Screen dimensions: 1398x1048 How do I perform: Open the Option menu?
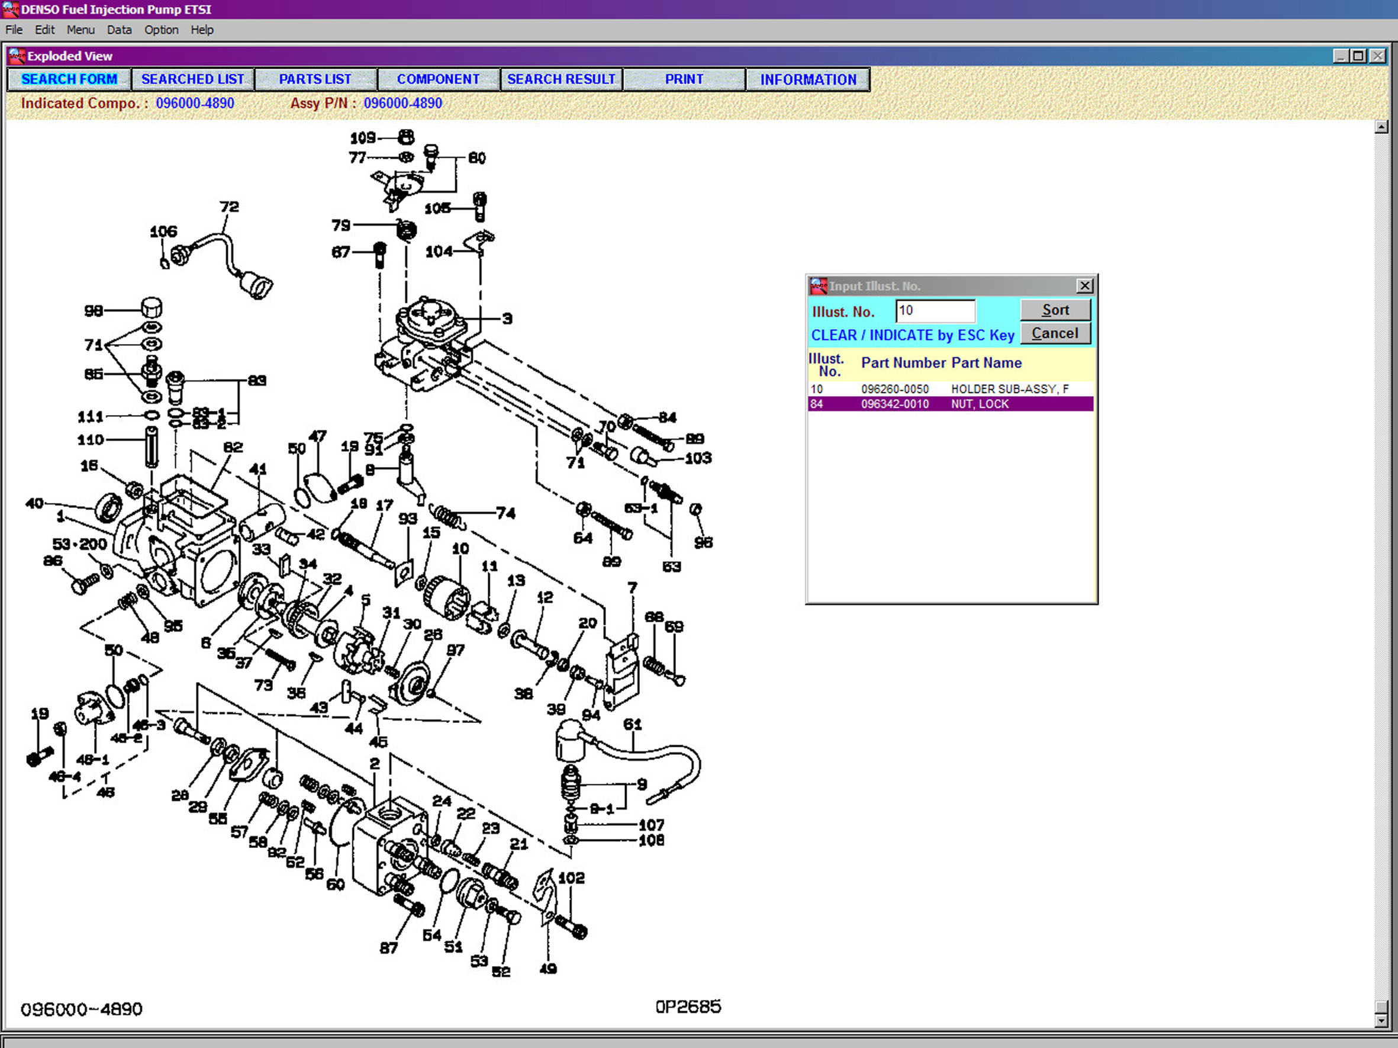coord(161,30)
